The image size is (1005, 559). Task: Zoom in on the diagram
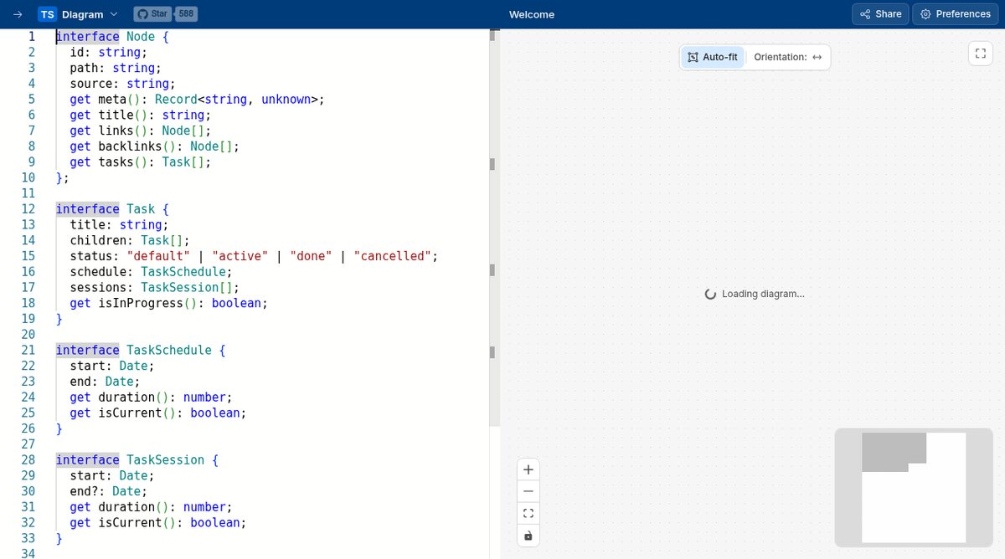[x=528, y=469]
